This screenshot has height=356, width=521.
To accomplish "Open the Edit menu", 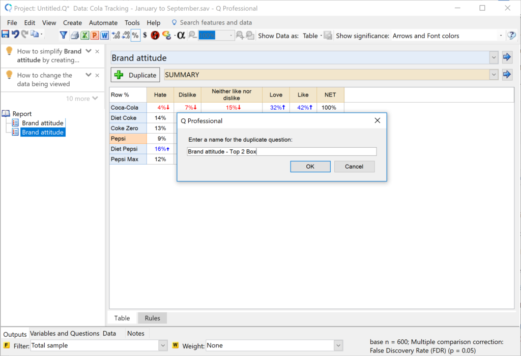I will click(x=30, y=22).
